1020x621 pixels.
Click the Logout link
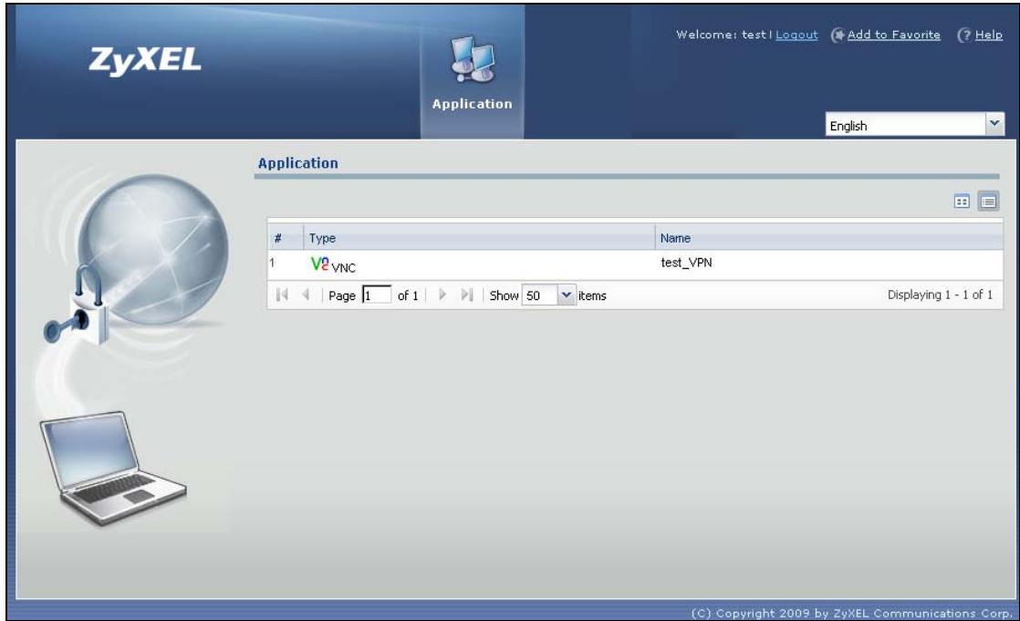(x=796, y=35)
